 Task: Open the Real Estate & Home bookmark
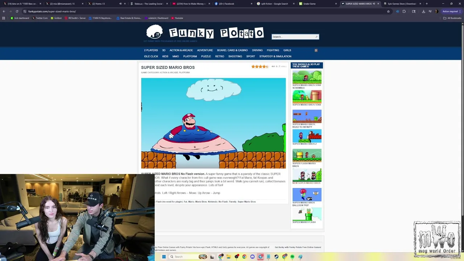point(129,18)
